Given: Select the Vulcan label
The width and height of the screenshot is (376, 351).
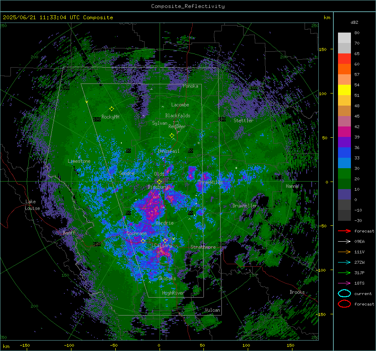Looking at the screenshot, I should pyautogui.click(x=212, y=310).
